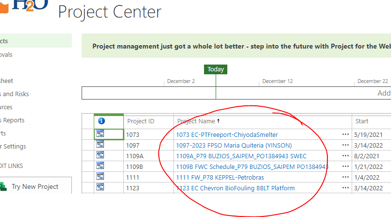391x217 pixels.
Task: Click project icon for row 1109A
Action: [x=102, y=156]
